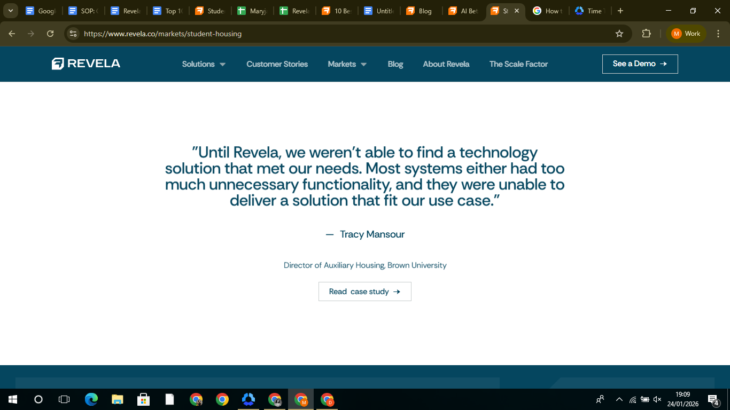Open the Chrome three-dot menu

point(718,34)
